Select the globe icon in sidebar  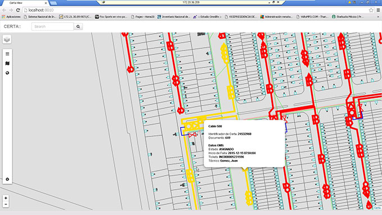coord(7,73)
